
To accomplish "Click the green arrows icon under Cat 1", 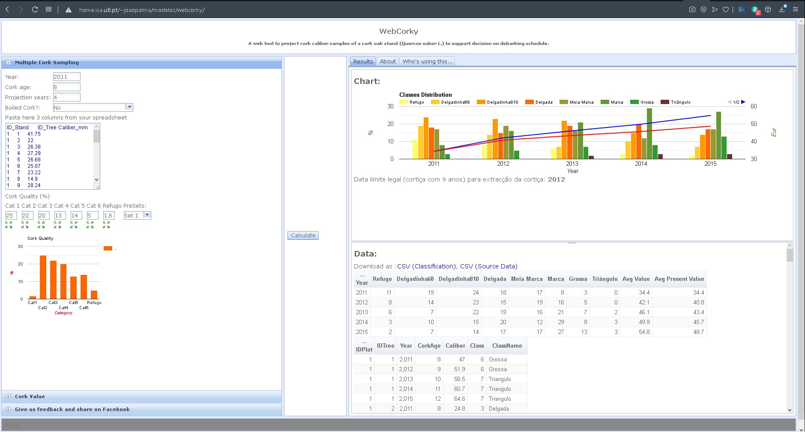I will (9, 224).
